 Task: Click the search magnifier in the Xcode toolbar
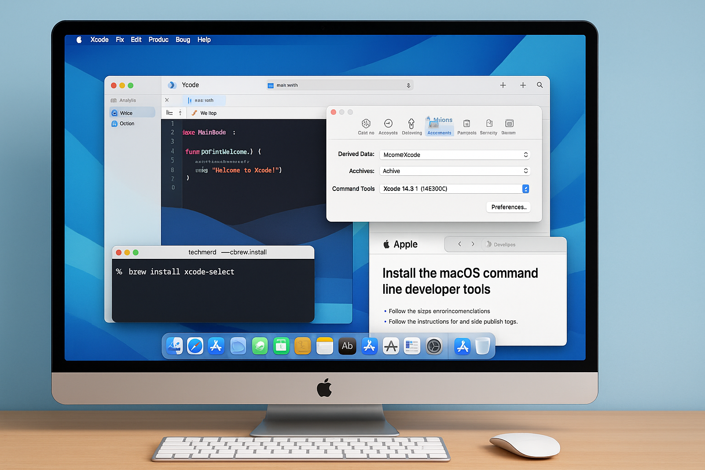click(540, 85)
